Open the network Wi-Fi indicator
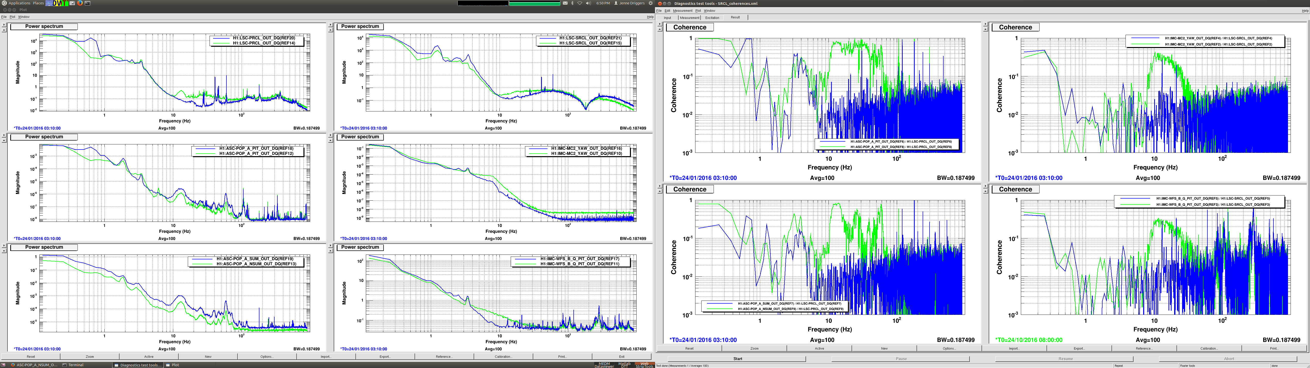1310x368 pixels. pos(580,3)
